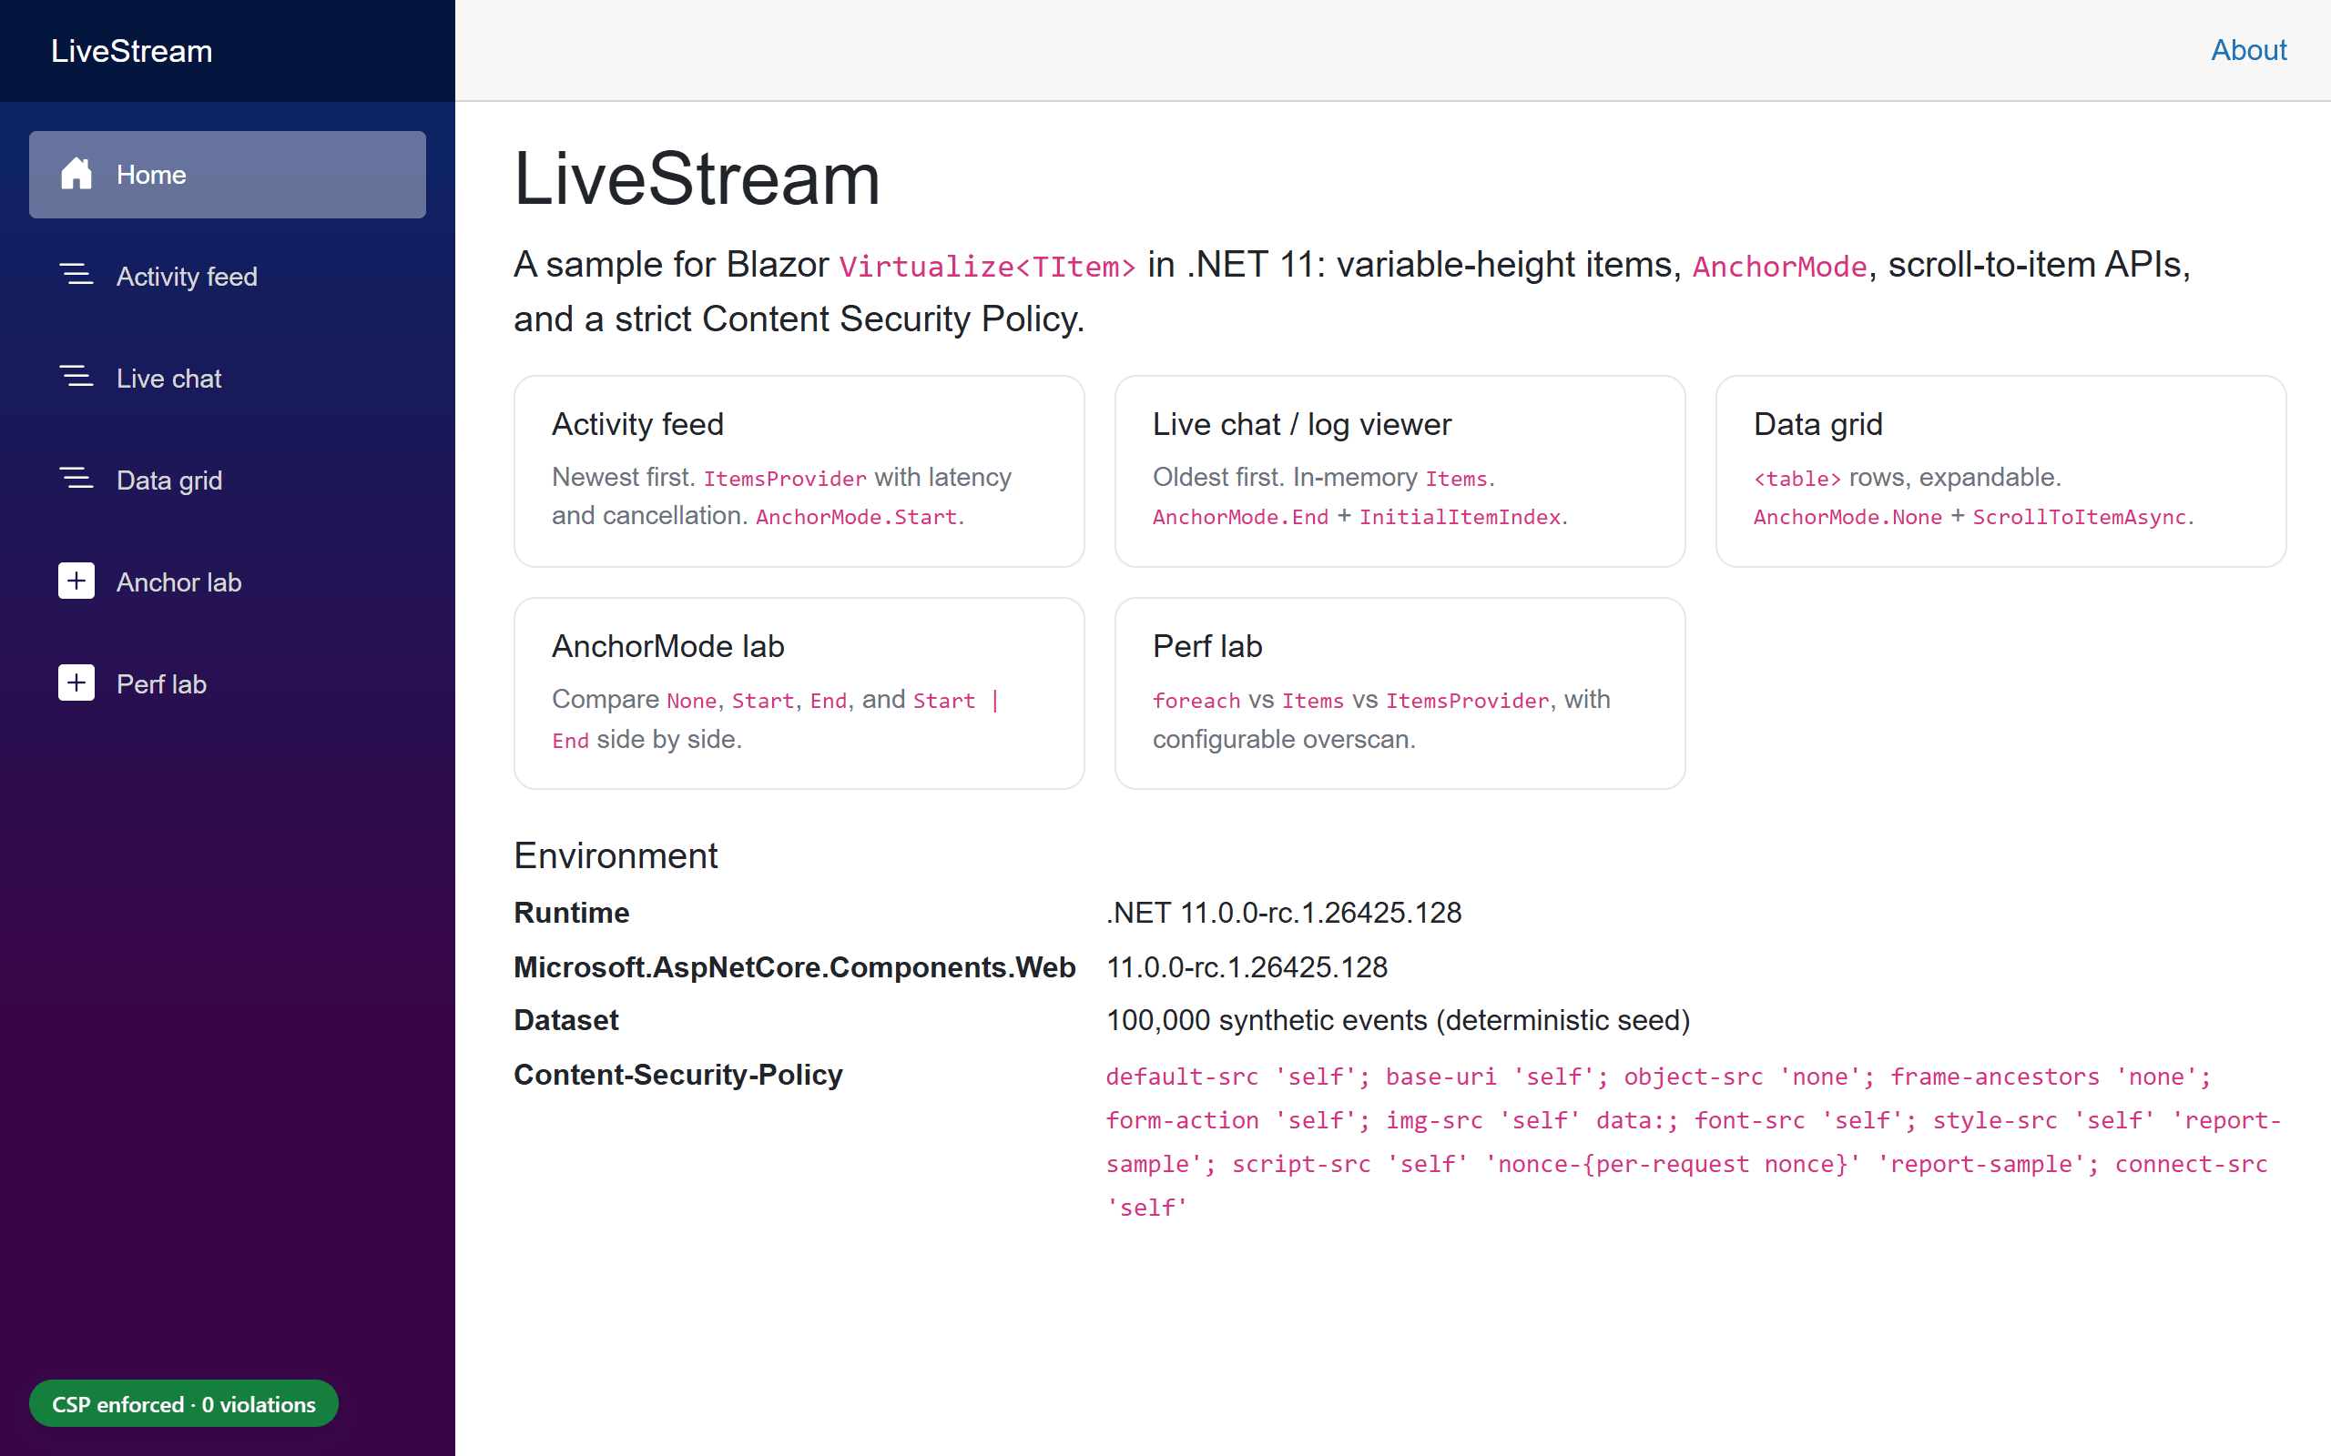Click foreach code in the Perf lab card

pyautogui.click(x=1196, y=701)
